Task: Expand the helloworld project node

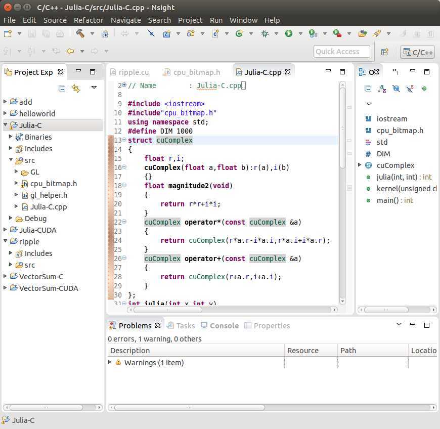Action: [x=5, y=113]
